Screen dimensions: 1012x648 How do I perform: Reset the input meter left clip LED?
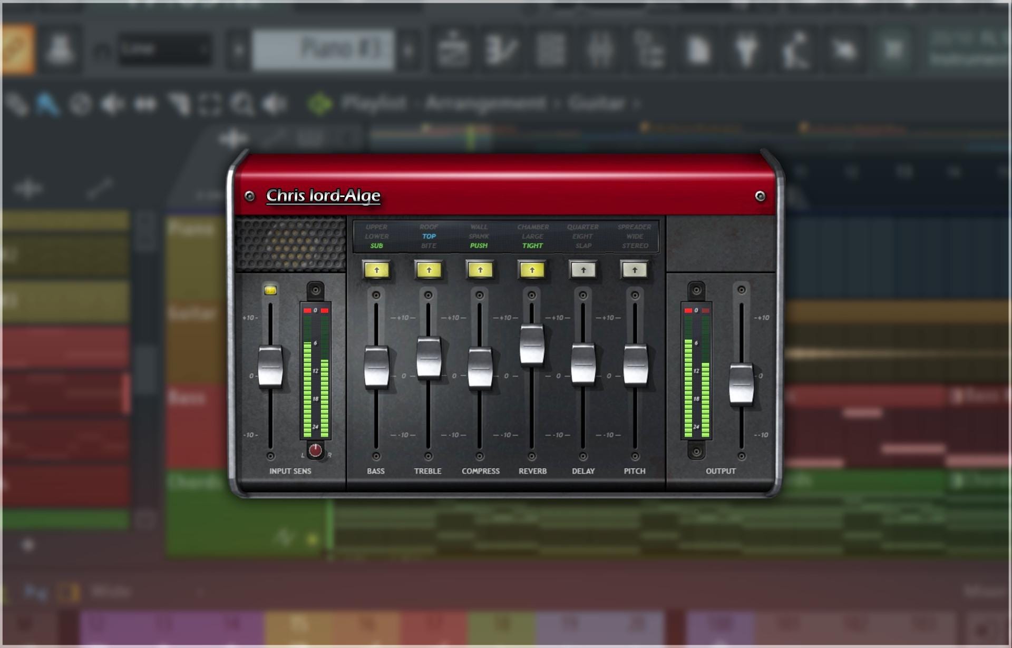[x=307, y=310]
